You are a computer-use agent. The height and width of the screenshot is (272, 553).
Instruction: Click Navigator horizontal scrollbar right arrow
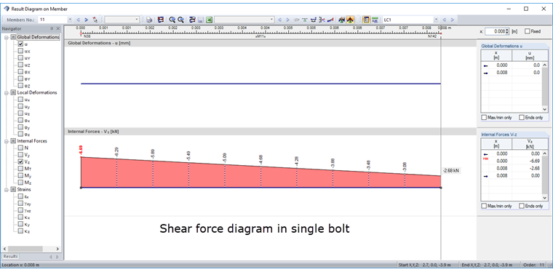click(57, 249)
